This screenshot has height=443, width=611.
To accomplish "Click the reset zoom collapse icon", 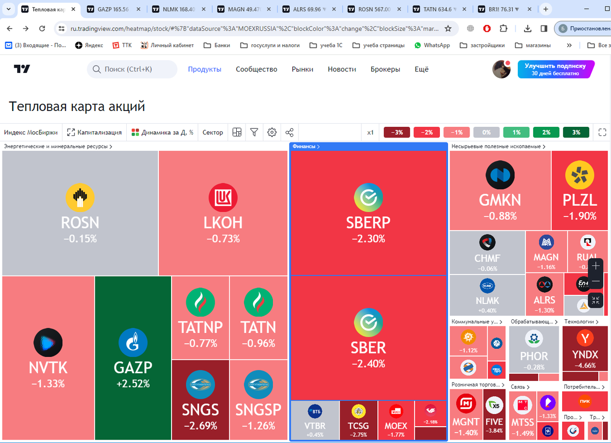I will point(596,300).
